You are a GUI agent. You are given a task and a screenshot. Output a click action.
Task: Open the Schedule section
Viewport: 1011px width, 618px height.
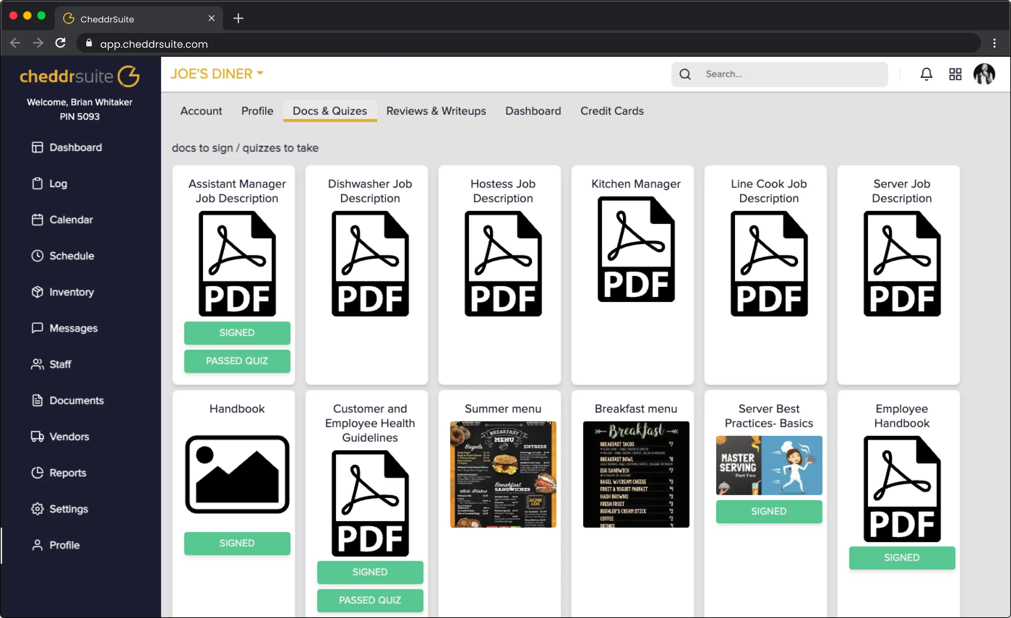click(38, 255)
